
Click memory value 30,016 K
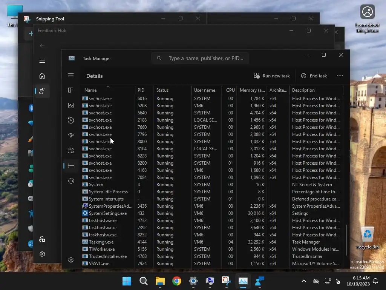(256, 213)
